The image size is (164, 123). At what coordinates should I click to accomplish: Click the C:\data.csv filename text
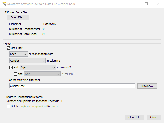(49, 24)
